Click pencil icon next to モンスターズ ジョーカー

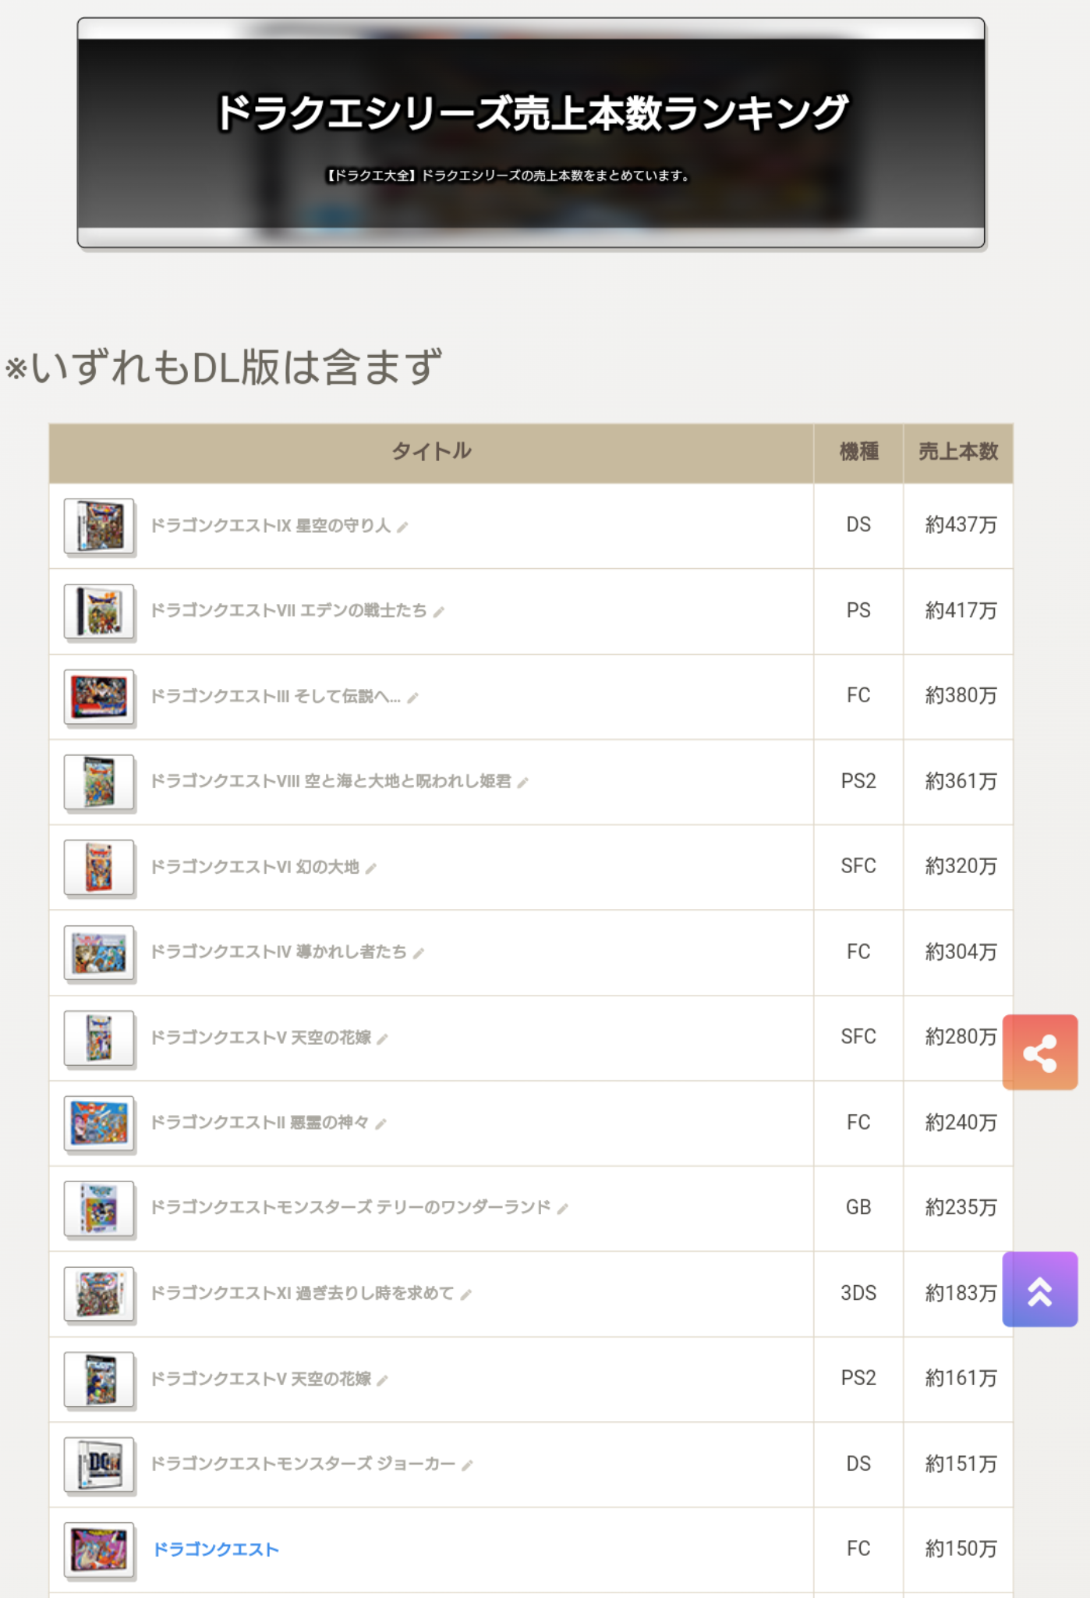468,1466
